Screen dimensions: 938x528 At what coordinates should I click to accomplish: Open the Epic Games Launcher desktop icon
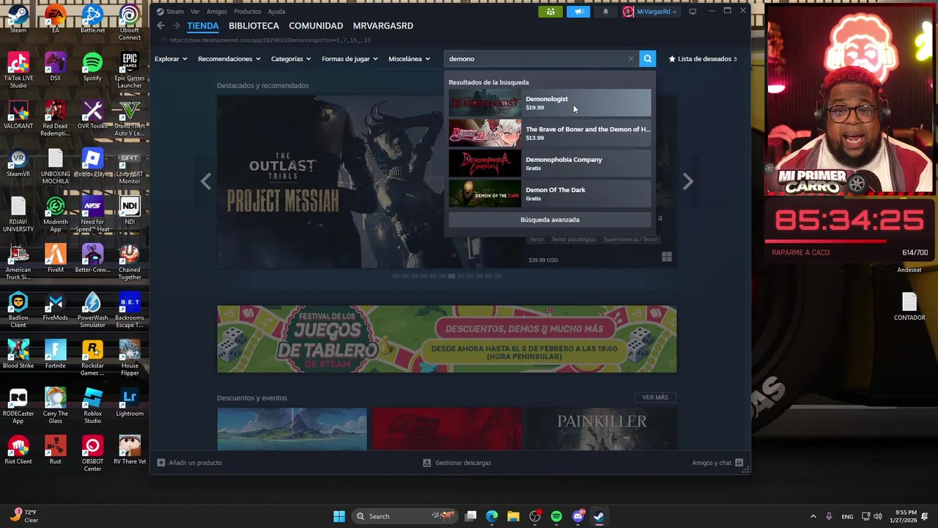click(130, 71)
